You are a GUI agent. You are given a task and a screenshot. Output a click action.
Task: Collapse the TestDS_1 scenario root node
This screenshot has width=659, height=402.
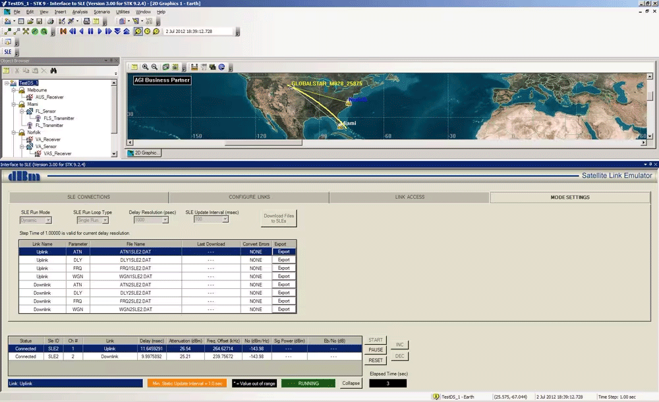(5, 83)
